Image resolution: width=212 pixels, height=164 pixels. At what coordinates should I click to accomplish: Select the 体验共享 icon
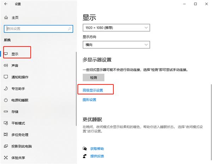pos(6,158)
